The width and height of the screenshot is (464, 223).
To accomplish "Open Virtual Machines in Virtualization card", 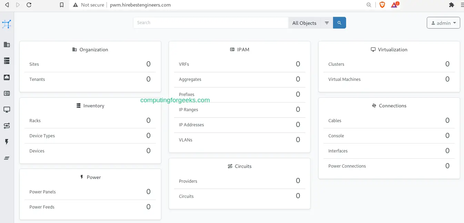I will coord(344,79).
